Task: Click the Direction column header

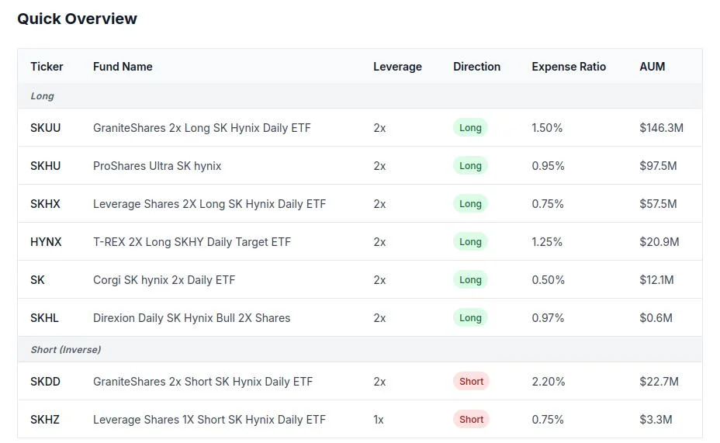Action: point(476,67)
